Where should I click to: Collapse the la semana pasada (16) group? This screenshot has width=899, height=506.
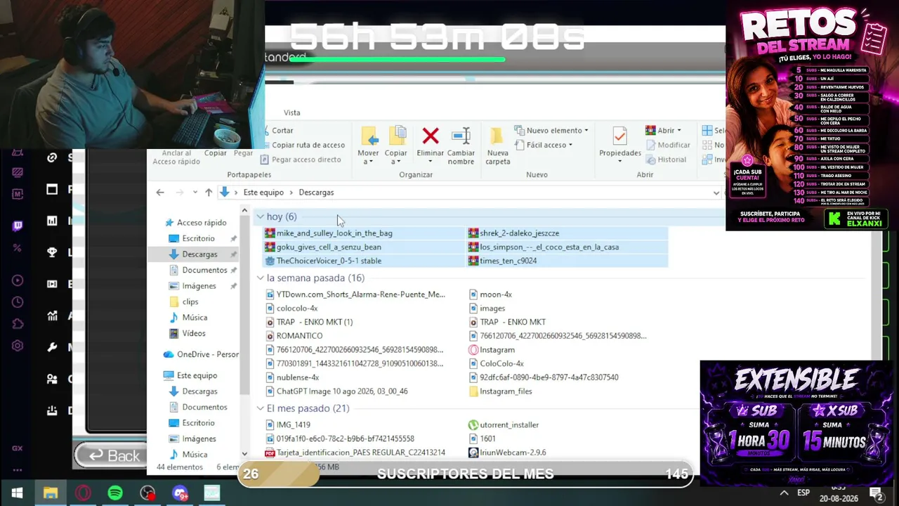coord(261,278)
